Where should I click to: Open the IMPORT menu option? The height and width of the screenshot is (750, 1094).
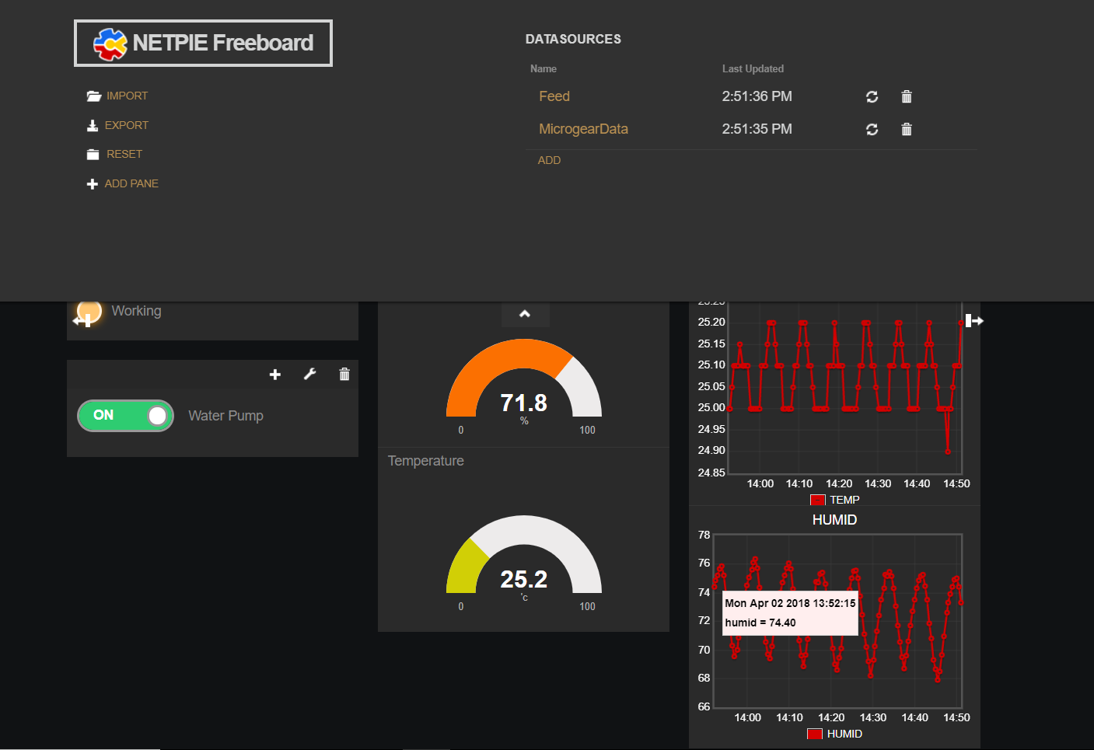(x=126, y=96)
